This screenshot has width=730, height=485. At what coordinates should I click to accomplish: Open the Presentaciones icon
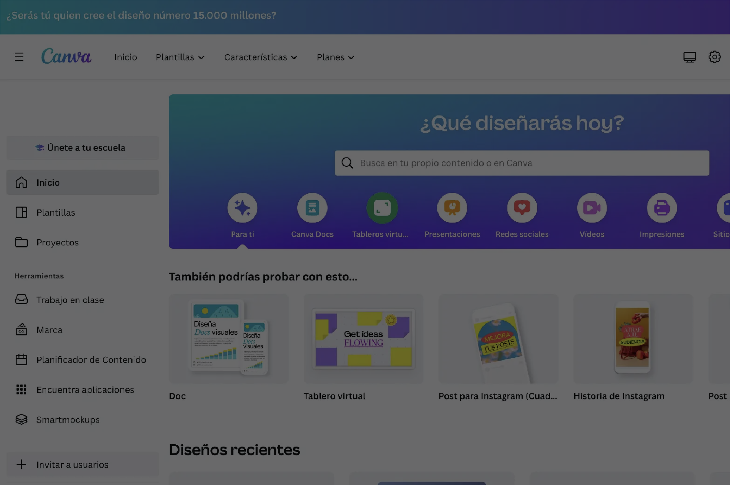pyautogui.click(x=452, y=208)
